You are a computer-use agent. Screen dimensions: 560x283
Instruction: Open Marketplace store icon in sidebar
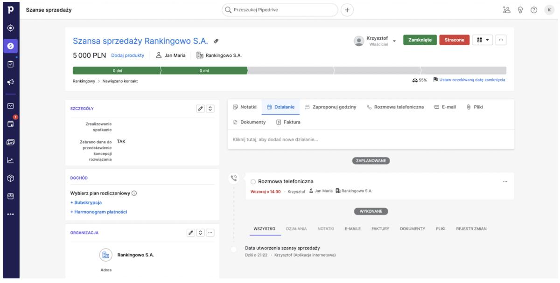tap(9, 196)
